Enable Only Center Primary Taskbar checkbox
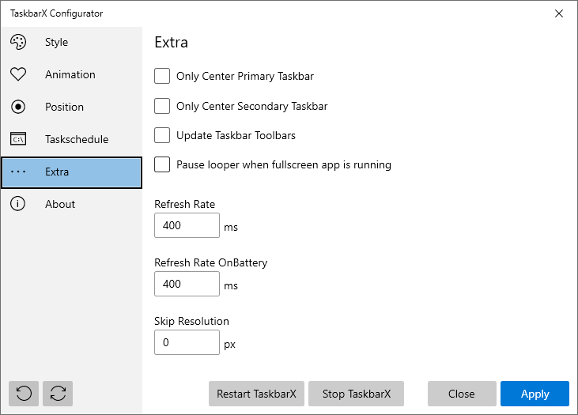Screen dimensions: 578x415 162,76
